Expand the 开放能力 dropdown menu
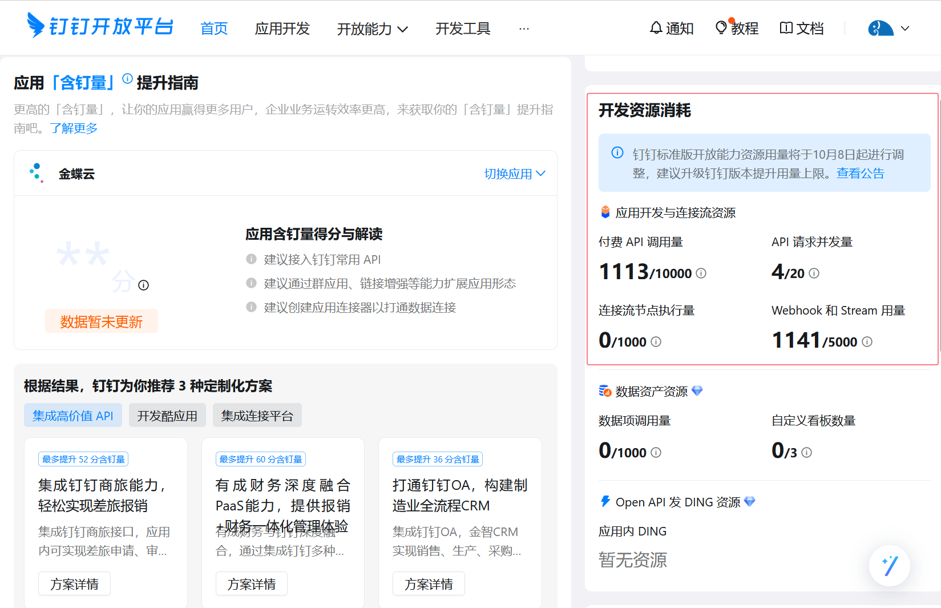This screenshot has width=941, height=608. coord(373,29)
